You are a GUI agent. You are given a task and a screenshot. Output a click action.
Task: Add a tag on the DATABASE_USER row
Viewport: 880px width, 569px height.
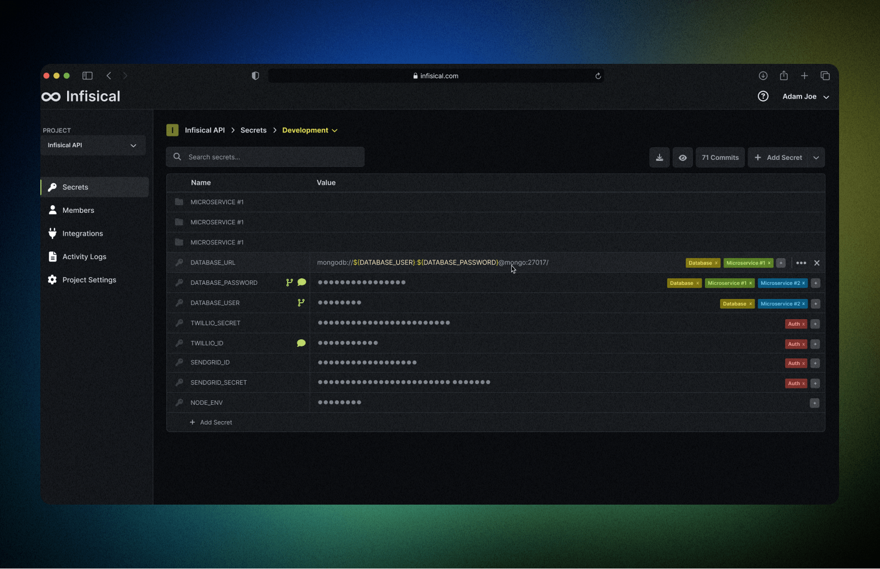coord(815,304)
